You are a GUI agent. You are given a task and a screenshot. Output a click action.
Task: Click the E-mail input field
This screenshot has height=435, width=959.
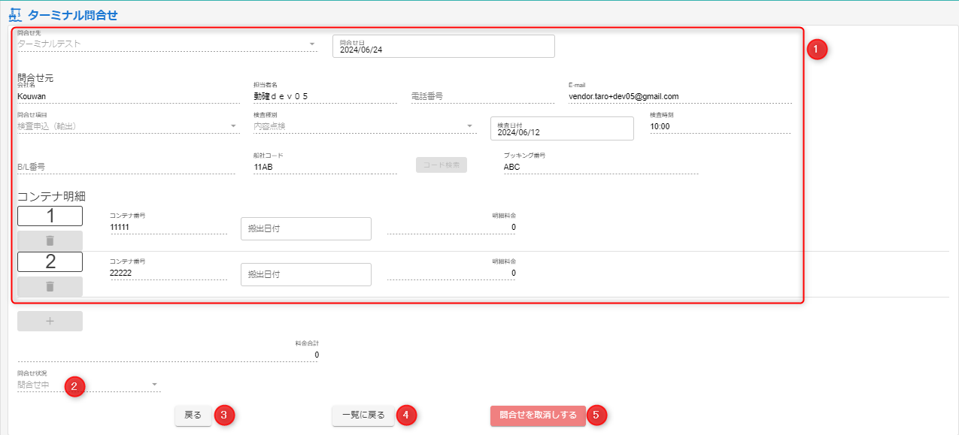coord(679,96)
